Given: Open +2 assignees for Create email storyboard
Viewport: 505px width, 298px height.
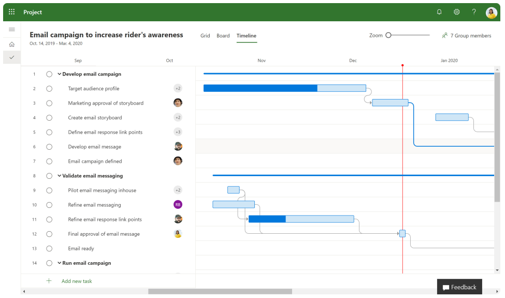Looking at the screenshot, I should coord(178,117).
